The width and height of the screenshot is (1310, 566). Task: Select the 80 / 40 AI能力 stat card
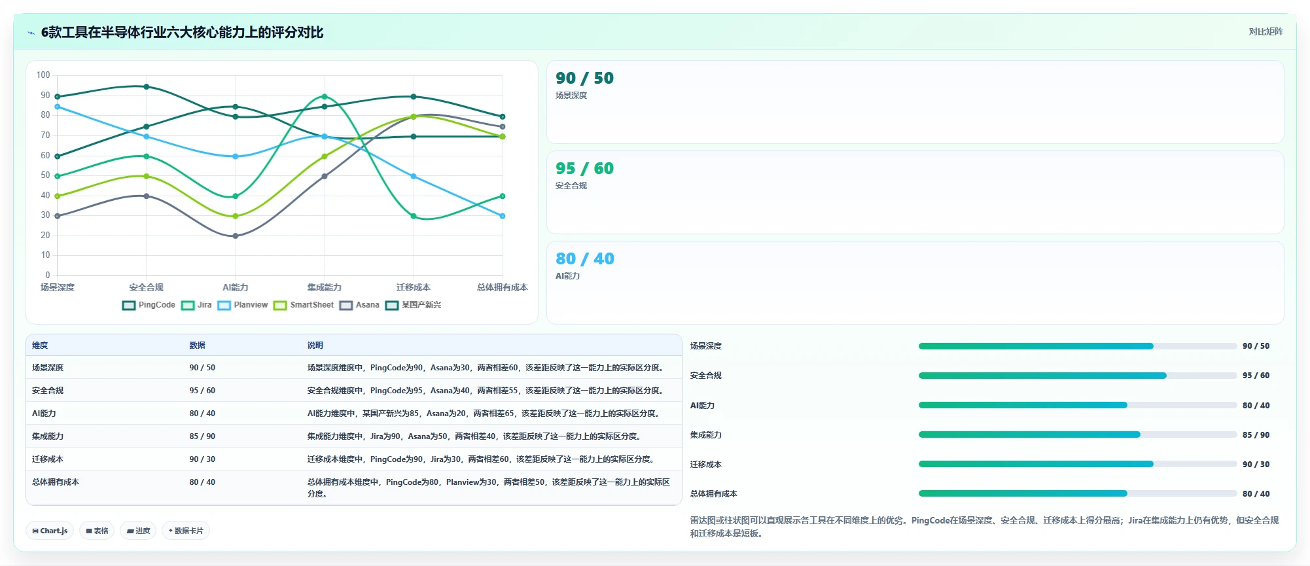(x=915, y=283)
